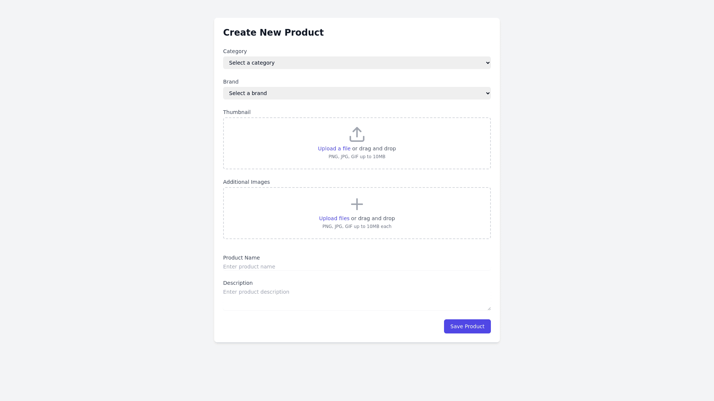Image resolution: width=714 pixels, height=401 pixels.
Task: Click the Brand field label
Action: coord(231,82)
